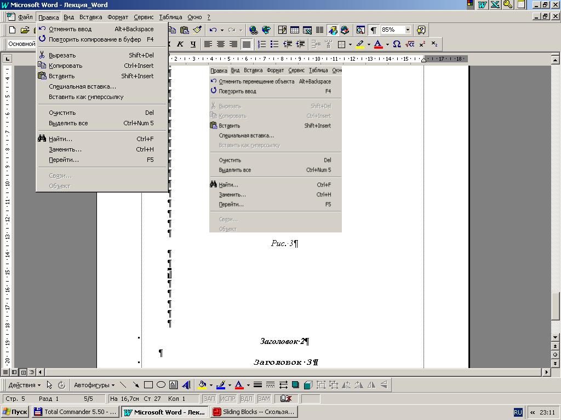Image resolution: width=561 pixels, height=420 pixels.
Task: Toggle the Drawing toolbar button
Action: (x=333, y=30)
